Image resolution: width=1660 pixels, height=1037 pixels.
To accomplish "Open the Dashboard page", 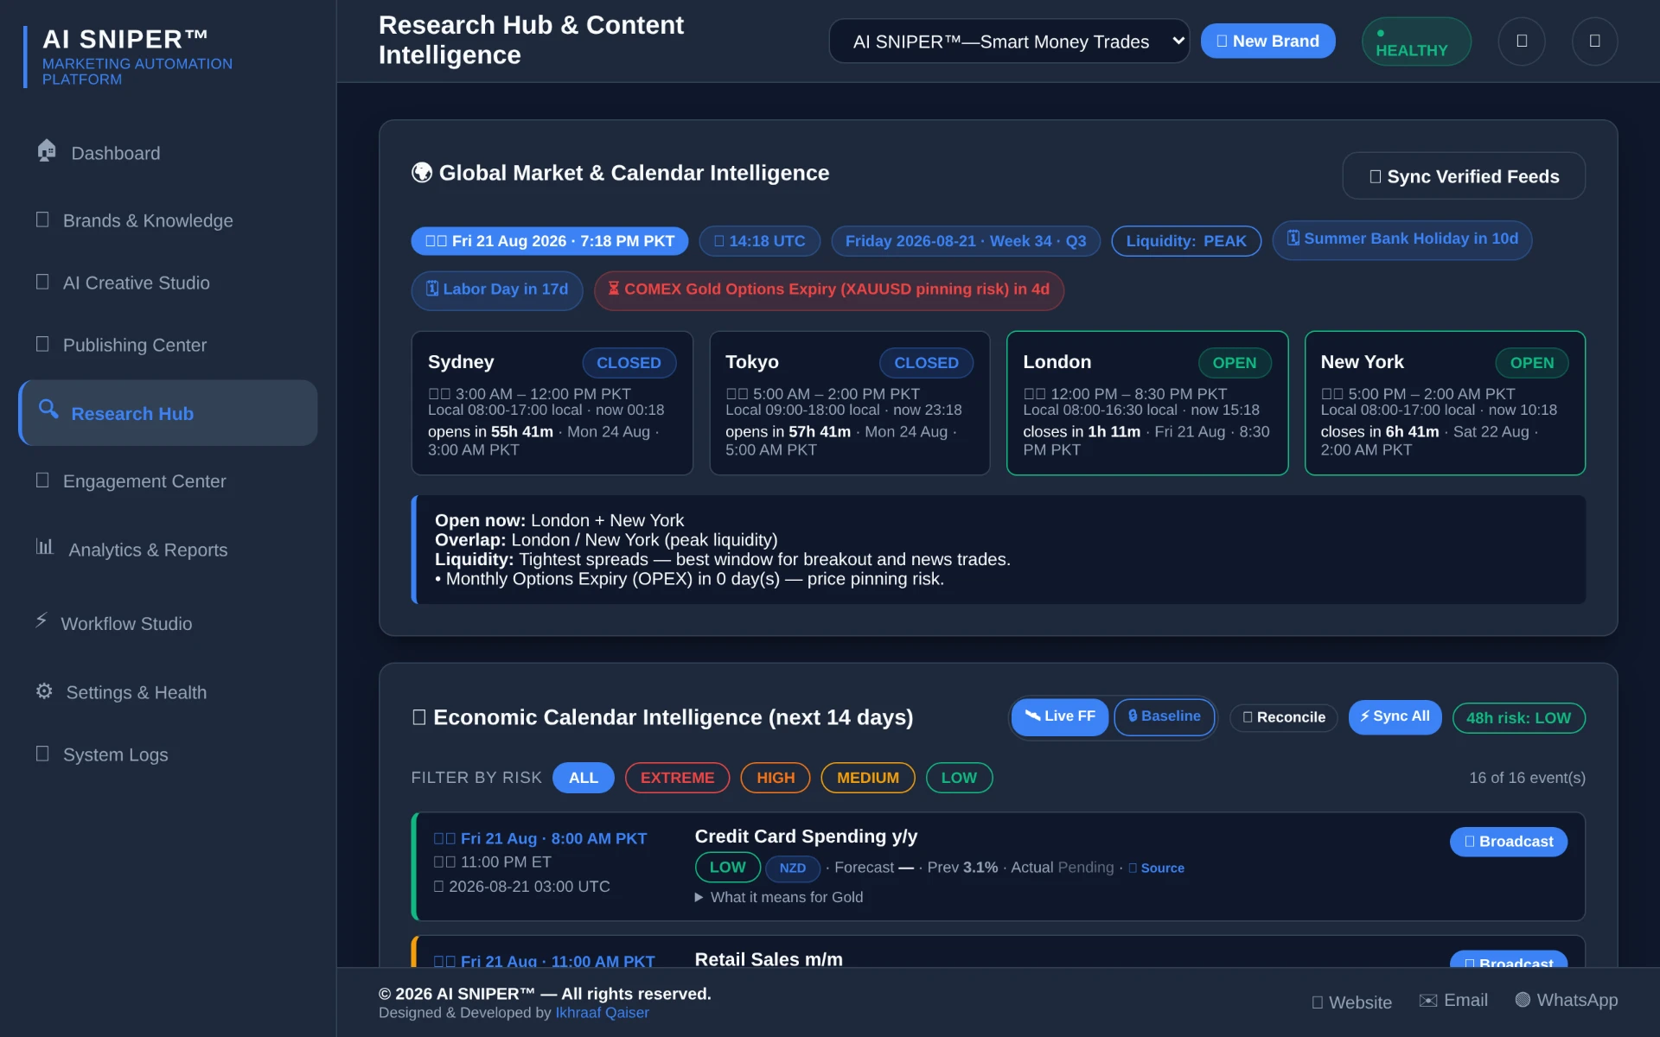I will 168,153.
